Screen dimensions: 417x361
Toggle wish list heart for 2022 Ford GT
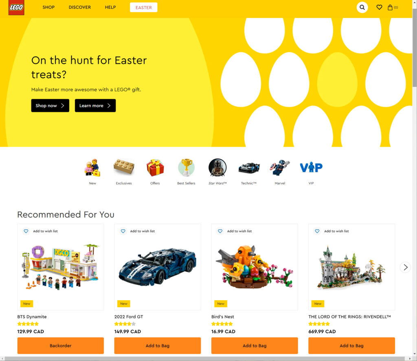click(123, 231)
